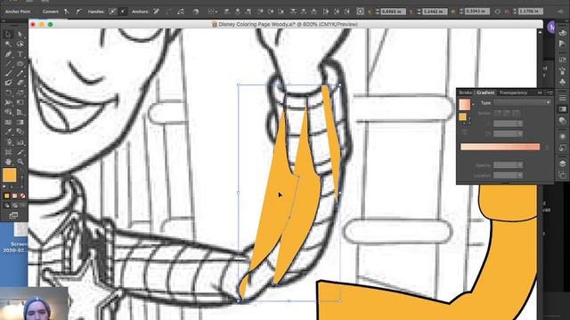Toggle constrain width and height proportions
The width and height of the screenshot is (570, 320).
pos(497,12)
